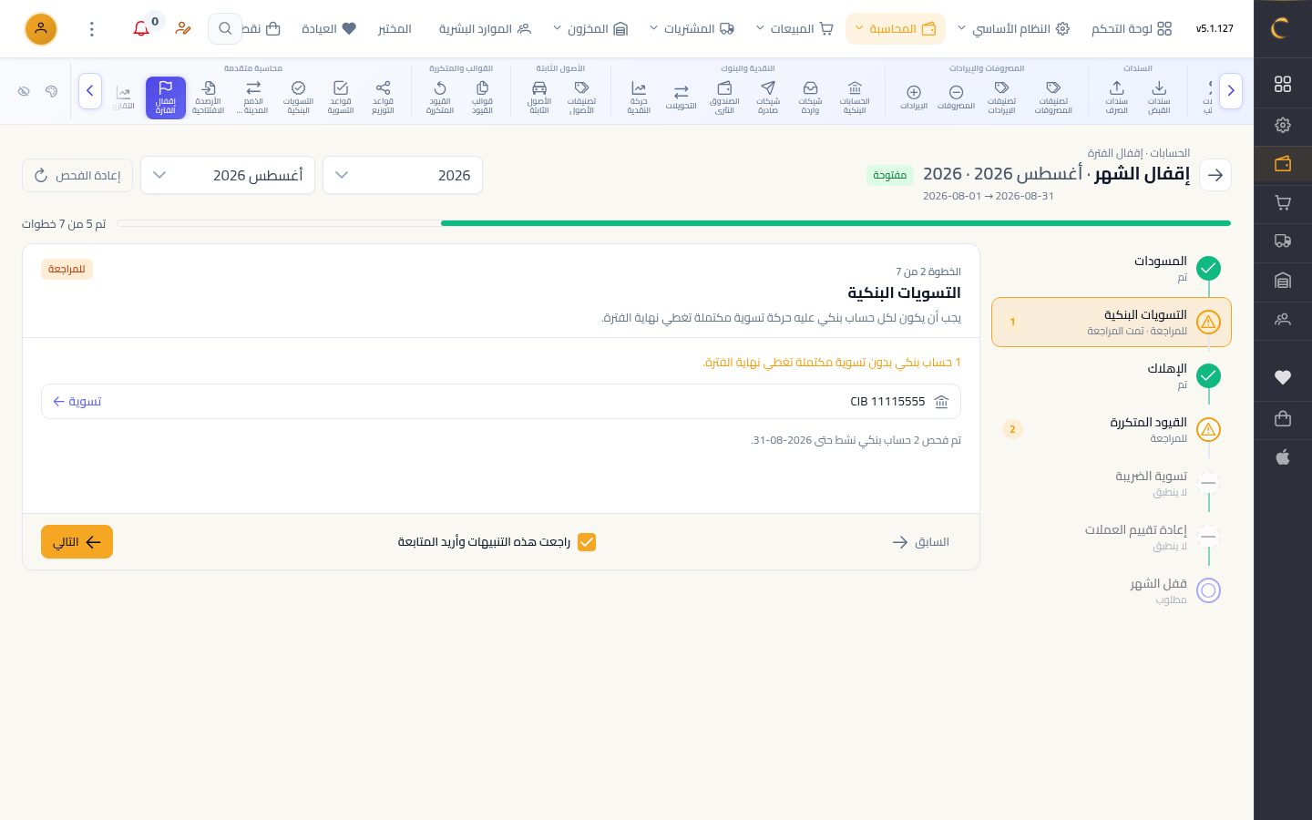This screenshot has width=1312, height=820.
Task: Click the السابق previous button
Action: [921, 542]
